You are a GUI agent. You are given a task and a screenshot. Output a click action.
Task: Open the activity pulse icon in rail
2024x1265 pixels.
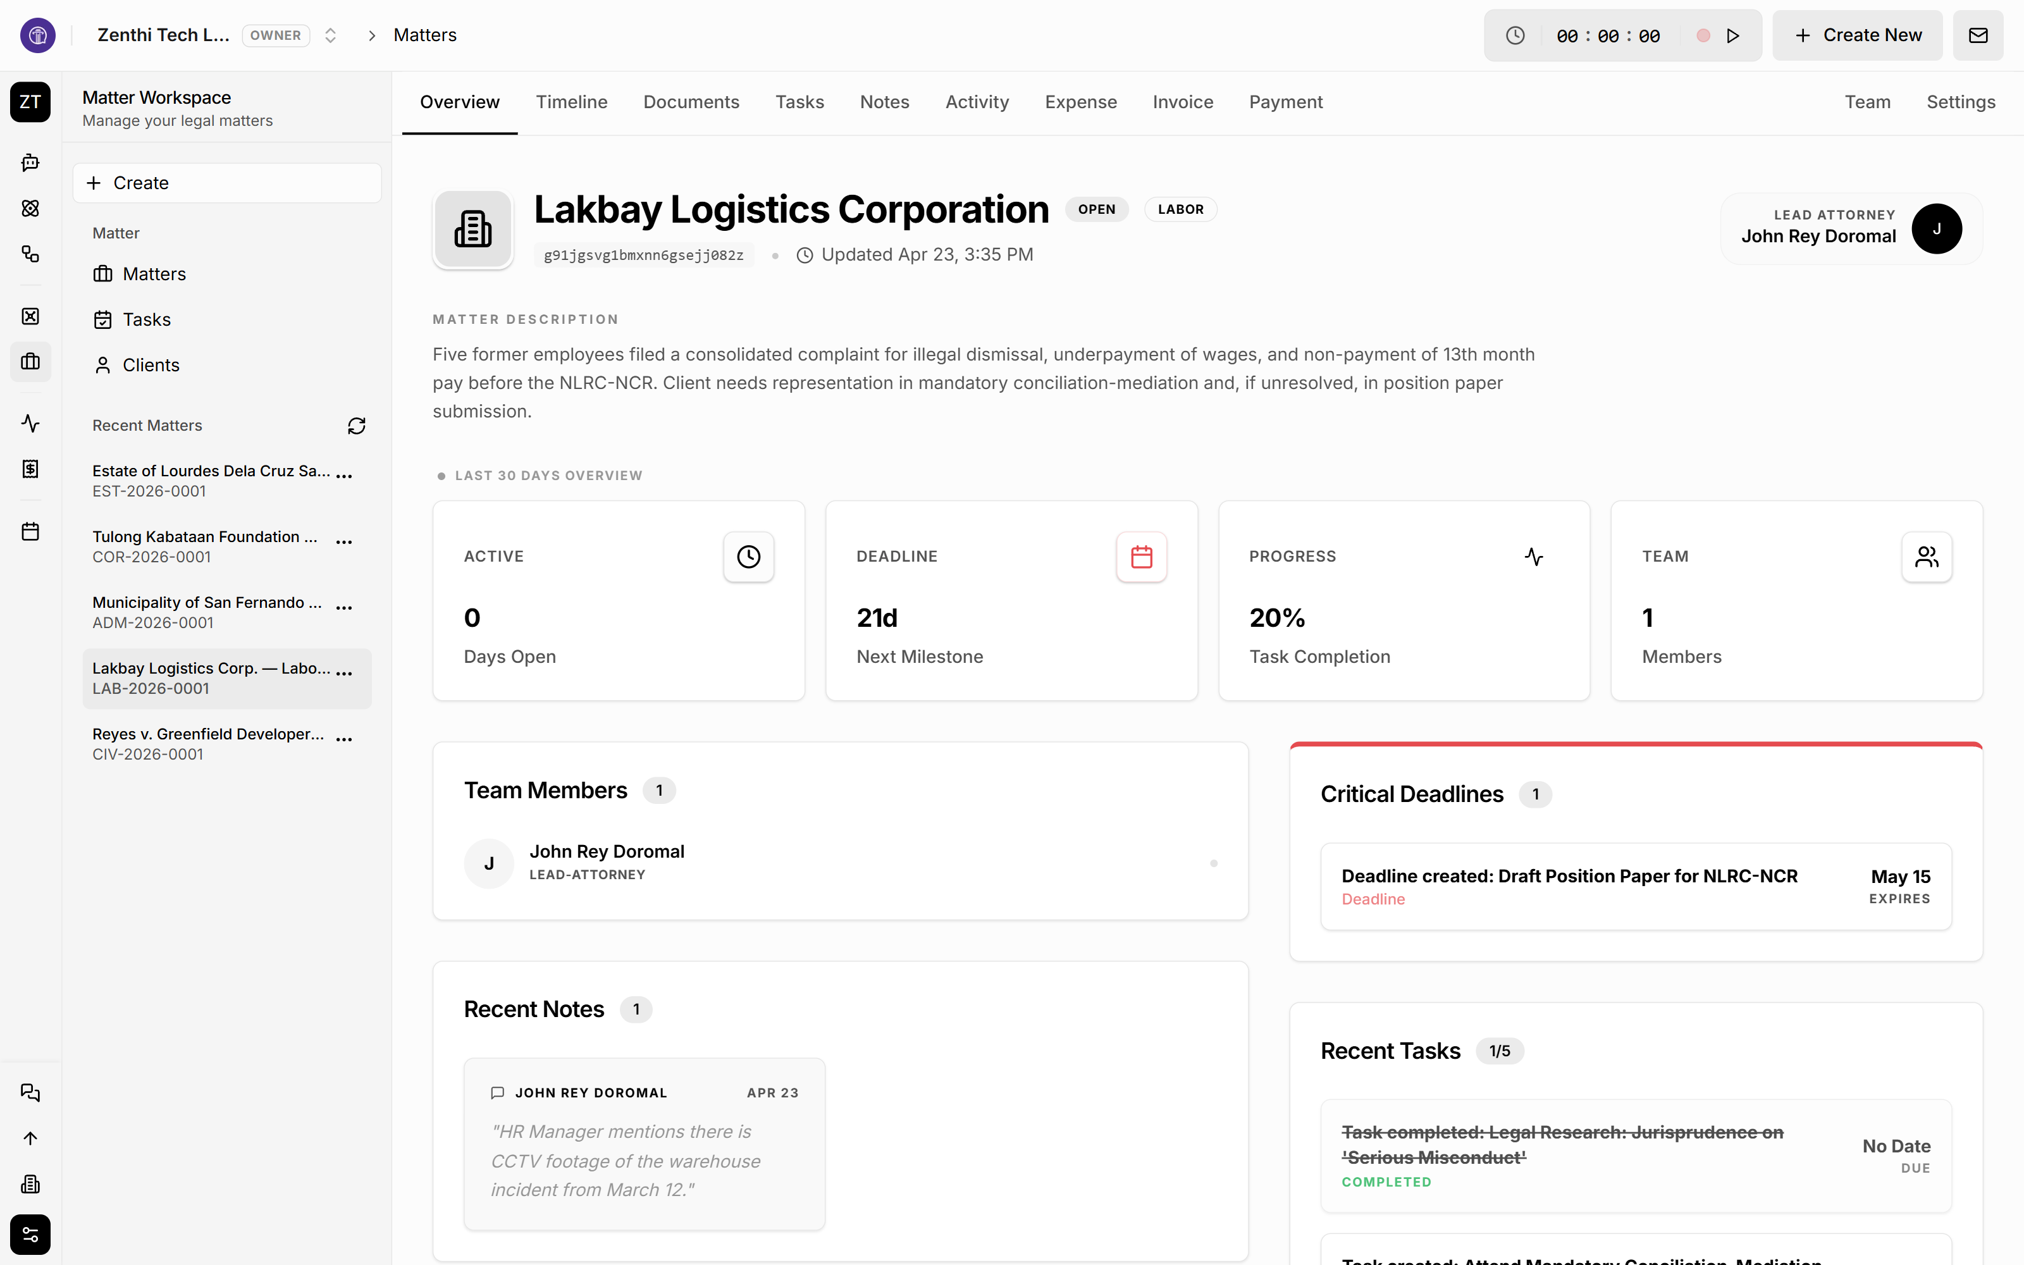pos(30,423)
